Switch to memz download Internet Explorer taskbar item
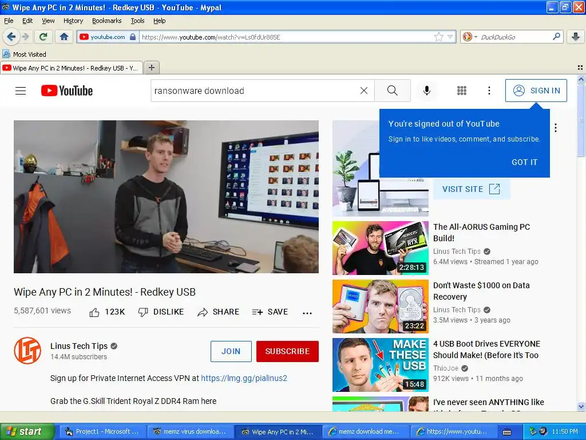This screenshot has width=586, height=440. tap(365, 431)
